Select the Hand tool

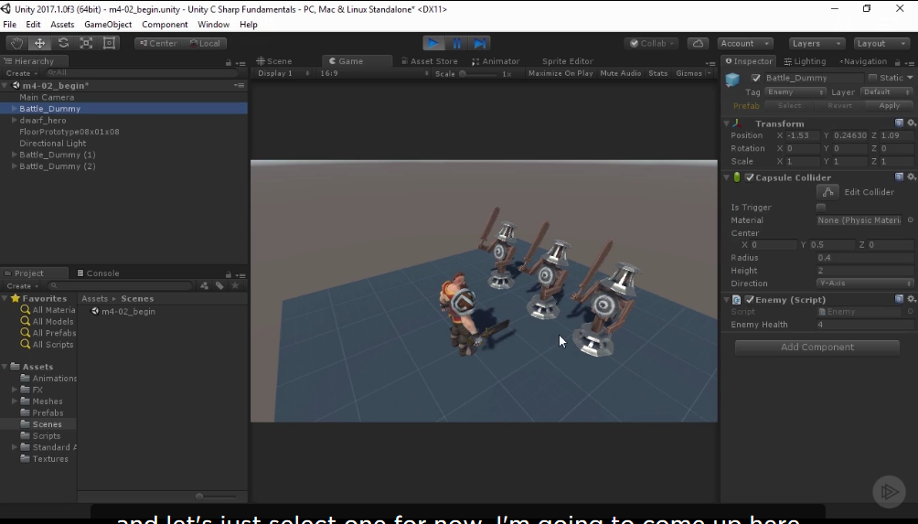tap(16, 43)
